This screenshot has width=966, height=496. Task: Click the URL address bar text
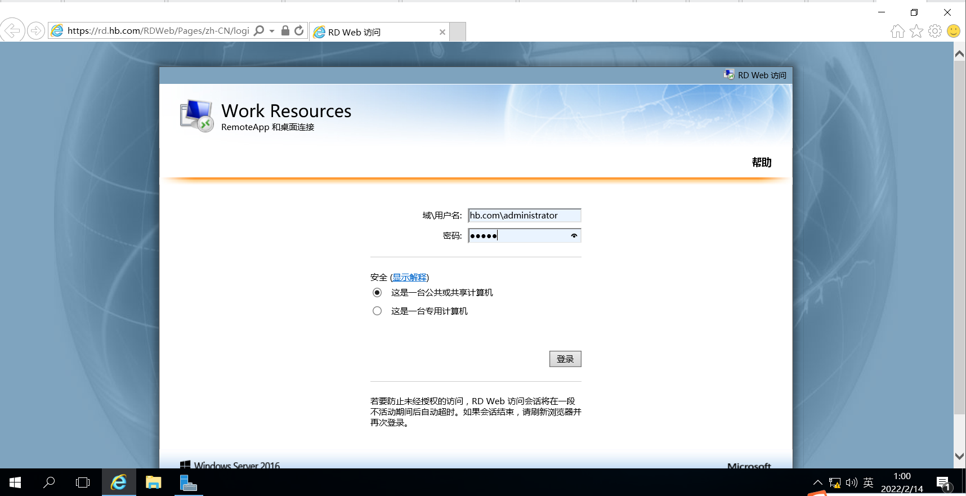(158, 31)
